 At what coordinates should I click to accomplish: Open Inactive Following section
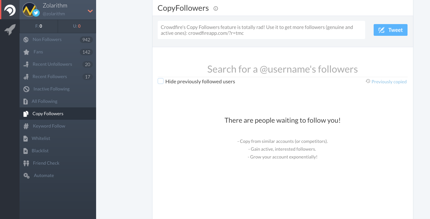(x=58, y=89)
